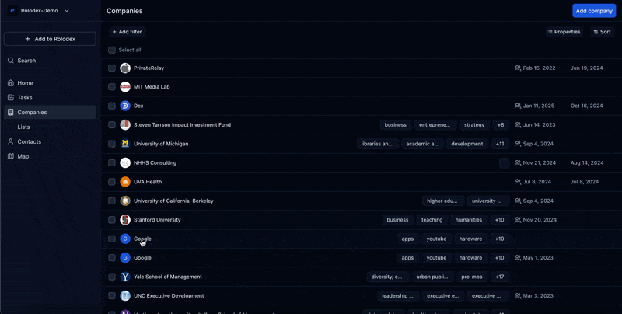Click the Add to Rolodex button
This screenshot has width=622, height=314.
click(50, 39)
